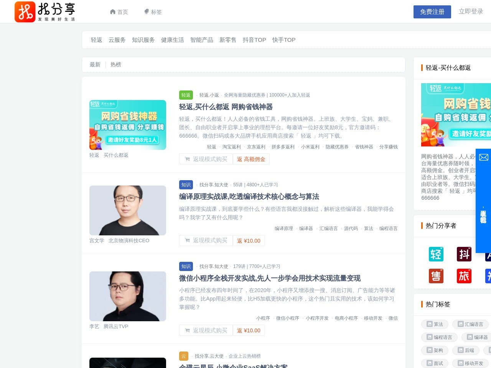Click the envelope icon on blue sidebar

pyautogui.click(x=483, y=157)
